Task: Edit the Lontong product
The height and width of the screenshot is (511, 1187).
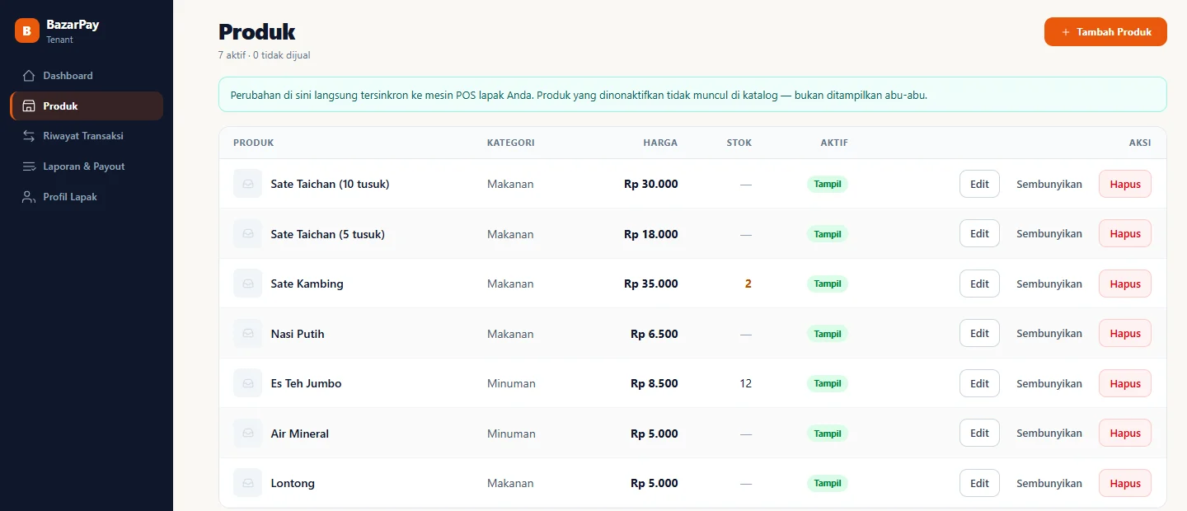Action: point(979,483)
